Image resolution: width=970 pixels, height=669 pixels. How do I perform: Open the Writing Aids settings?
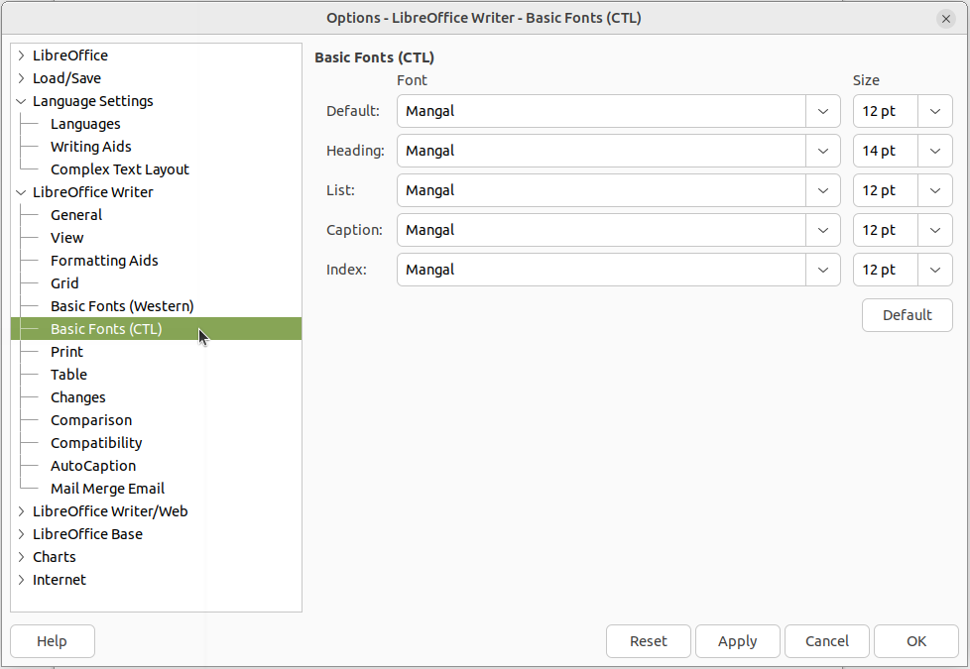(90, 146)
